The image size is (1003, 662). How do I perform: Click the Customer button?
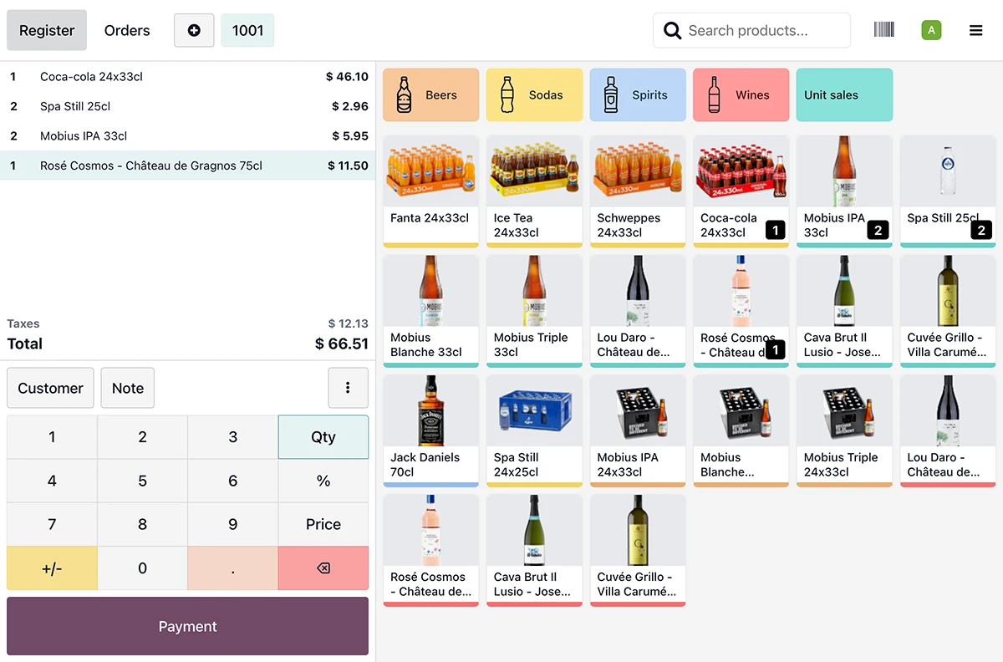pyautogui.click(x=50, y=388)
